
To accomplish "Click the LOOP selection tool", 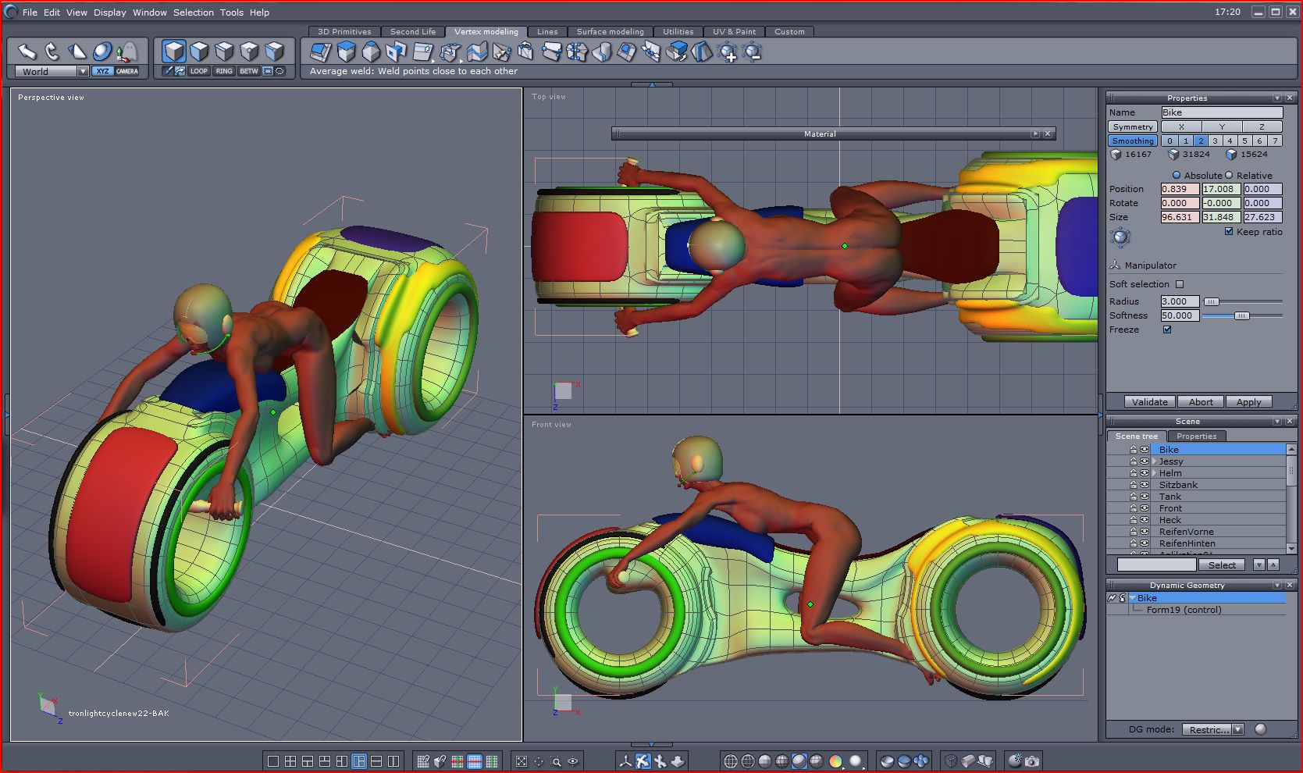I will (199, 71).
